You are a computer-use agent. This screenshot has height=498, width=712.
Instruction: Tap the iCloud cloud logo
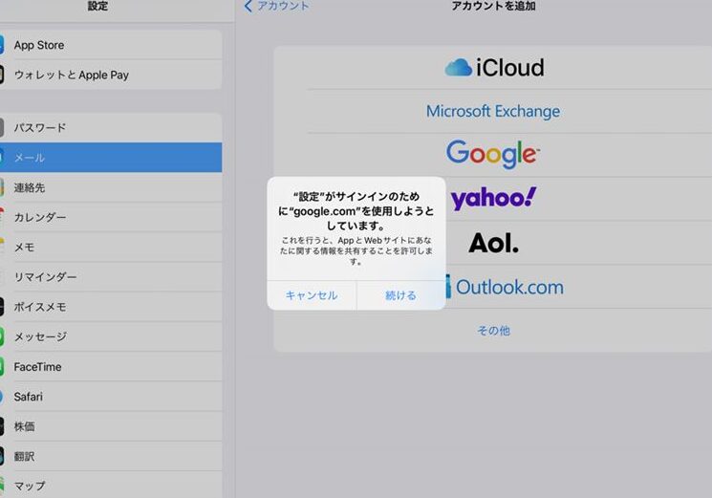(x=459, y=68)
